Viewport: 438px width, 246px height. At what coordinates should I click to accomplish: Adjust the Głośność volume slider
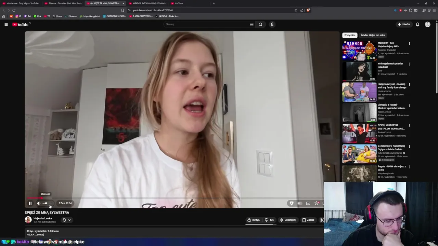click(47, 203)
